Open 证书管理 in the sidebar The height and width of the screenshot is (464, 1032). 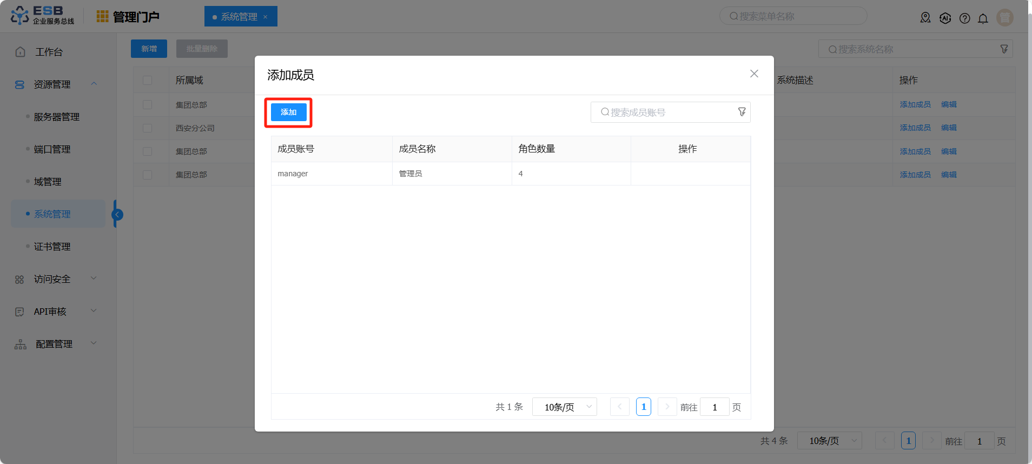(x=52, y=247)
